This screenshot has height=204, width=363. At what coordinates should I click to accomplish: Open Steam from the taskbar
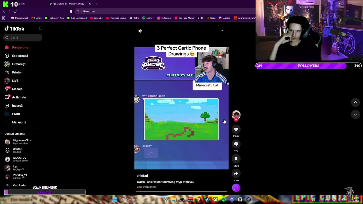pyautogui.click(x=207, y=199)
